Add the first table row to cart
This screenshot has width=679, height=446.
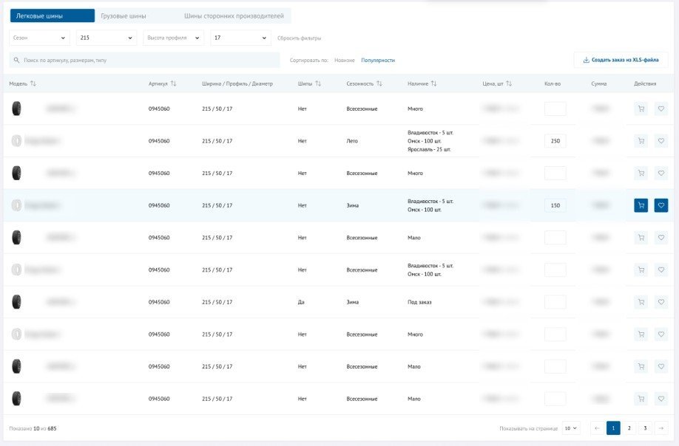[x=641, y=109]
